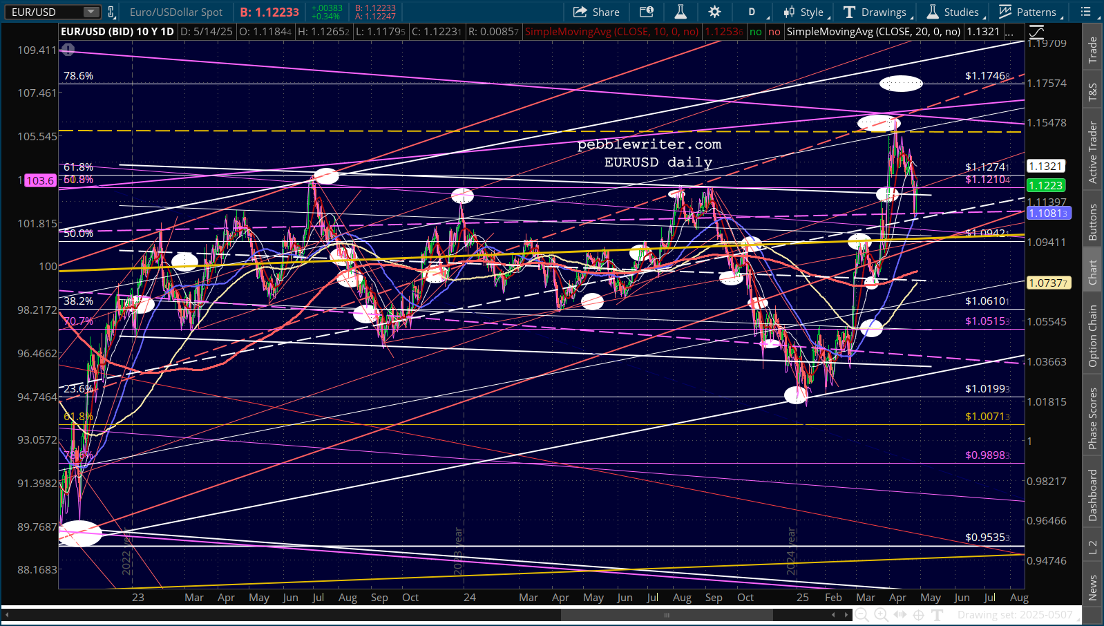Click the small left-arrow scroll button near zoom icons
This screenshot has height=626, width=1104.
(x=834, y=614)
